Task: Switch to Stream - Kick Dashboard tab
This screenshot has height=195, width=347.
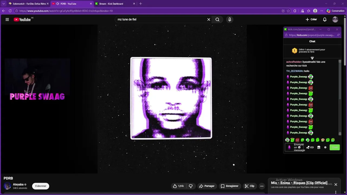Action: [x=115, y=4]
